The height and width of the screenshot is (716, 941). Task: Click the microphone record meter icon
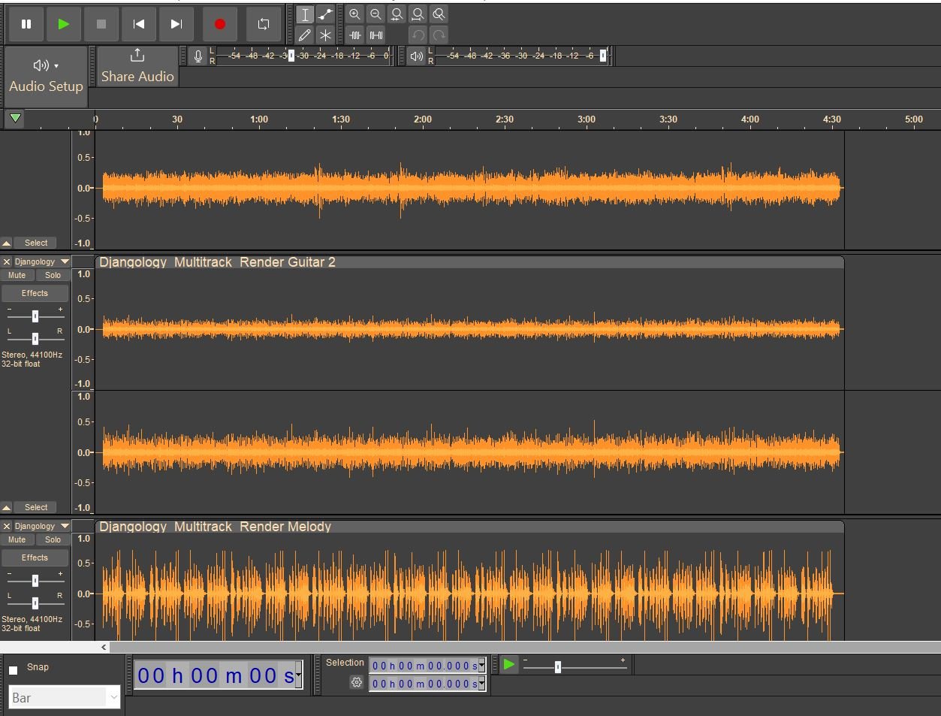tap(198, 56)
